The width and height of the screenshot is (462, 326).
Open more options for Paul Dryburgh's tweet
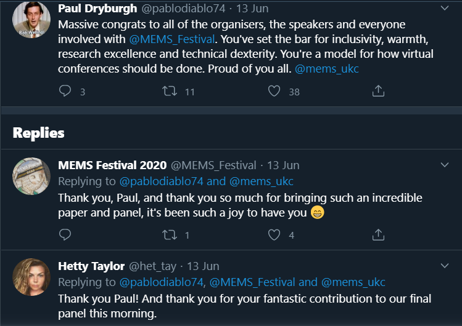point(445,8)
